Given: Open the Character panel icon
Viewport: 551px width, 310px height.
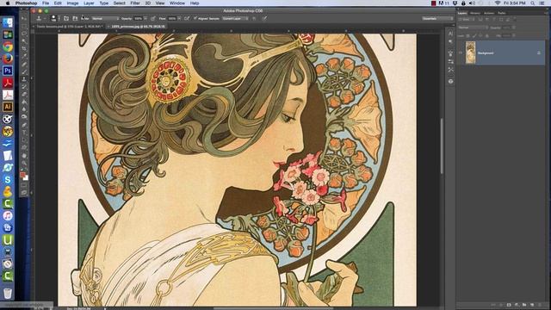Looking at the screenshot, I should click(x=450, y=34).
